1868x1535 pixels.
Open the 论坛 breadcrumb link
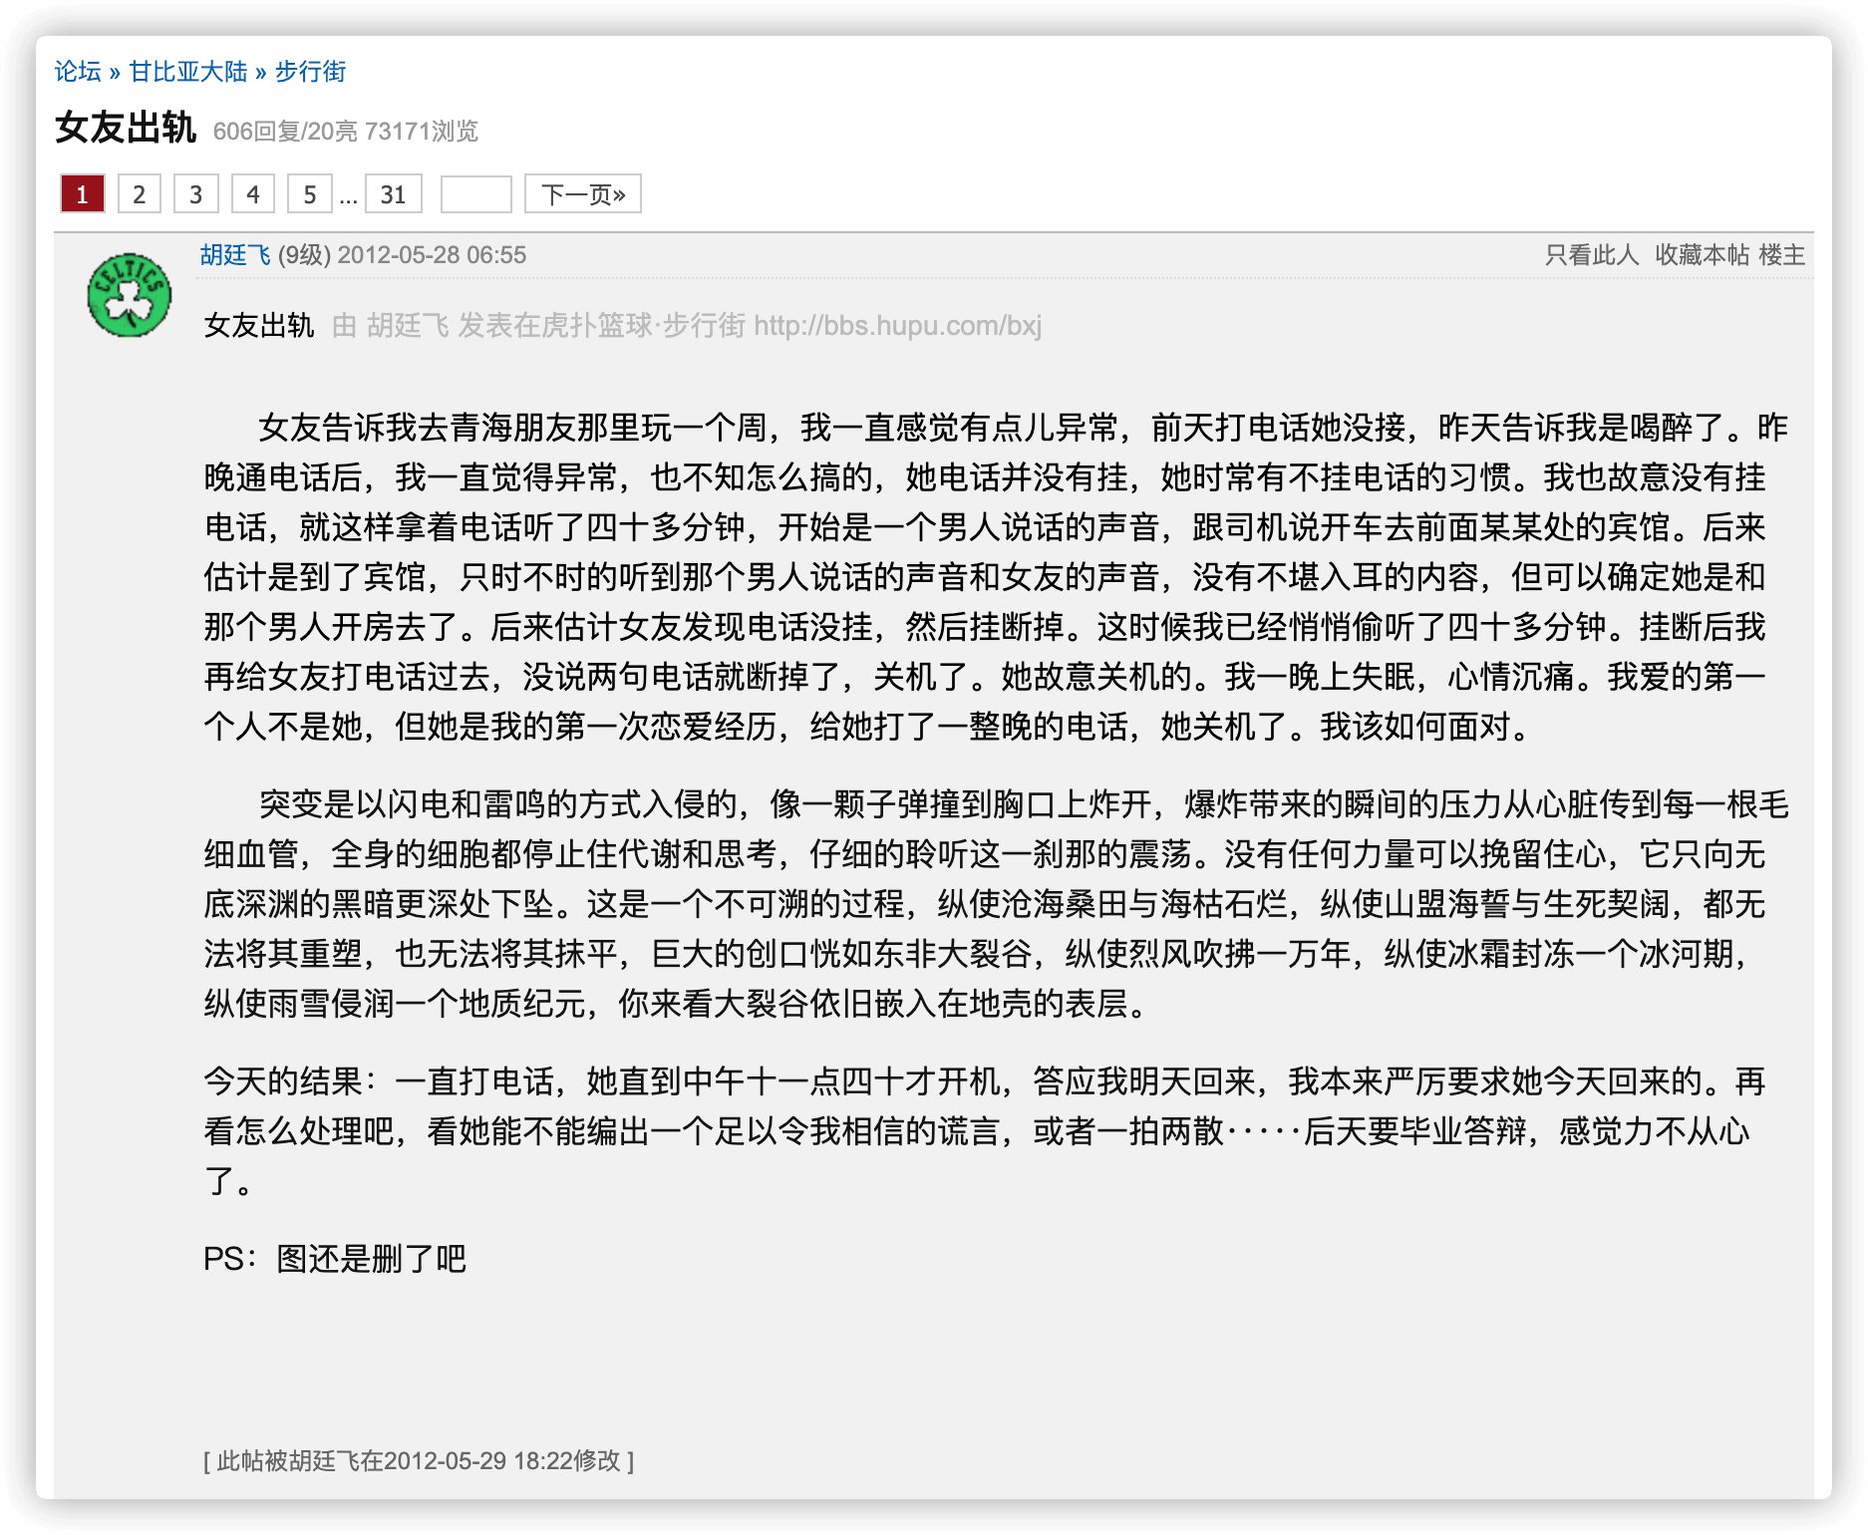[78, 72]
